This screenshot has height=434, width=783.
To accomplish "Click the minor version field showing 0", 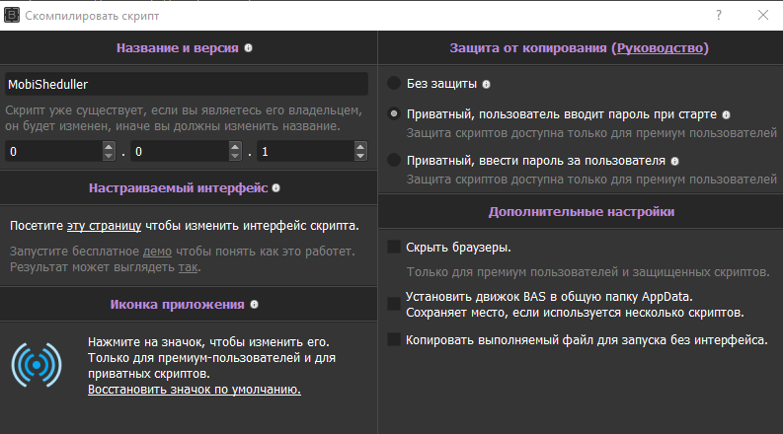I will click(180, 151).
